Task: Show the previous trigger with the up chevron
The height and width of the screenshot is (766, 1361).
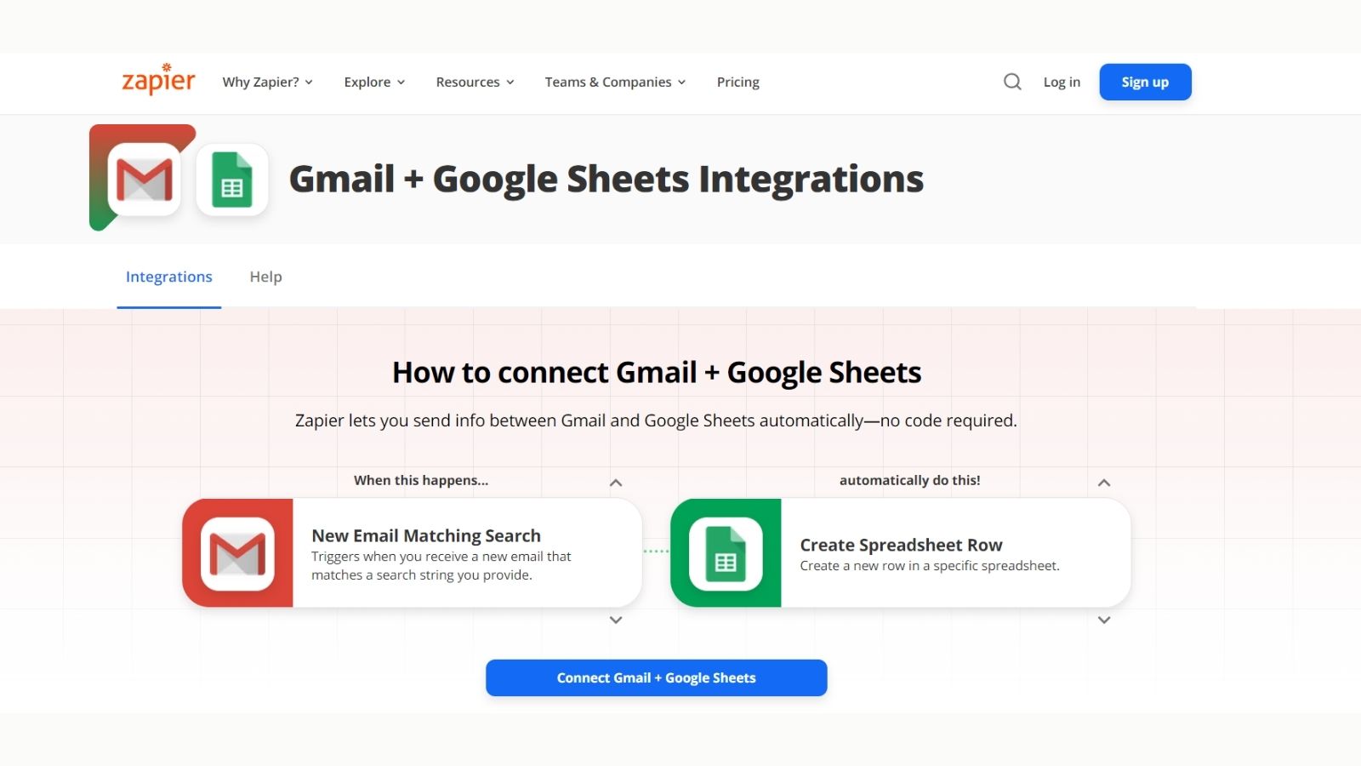Action: [x=616, y=483]
